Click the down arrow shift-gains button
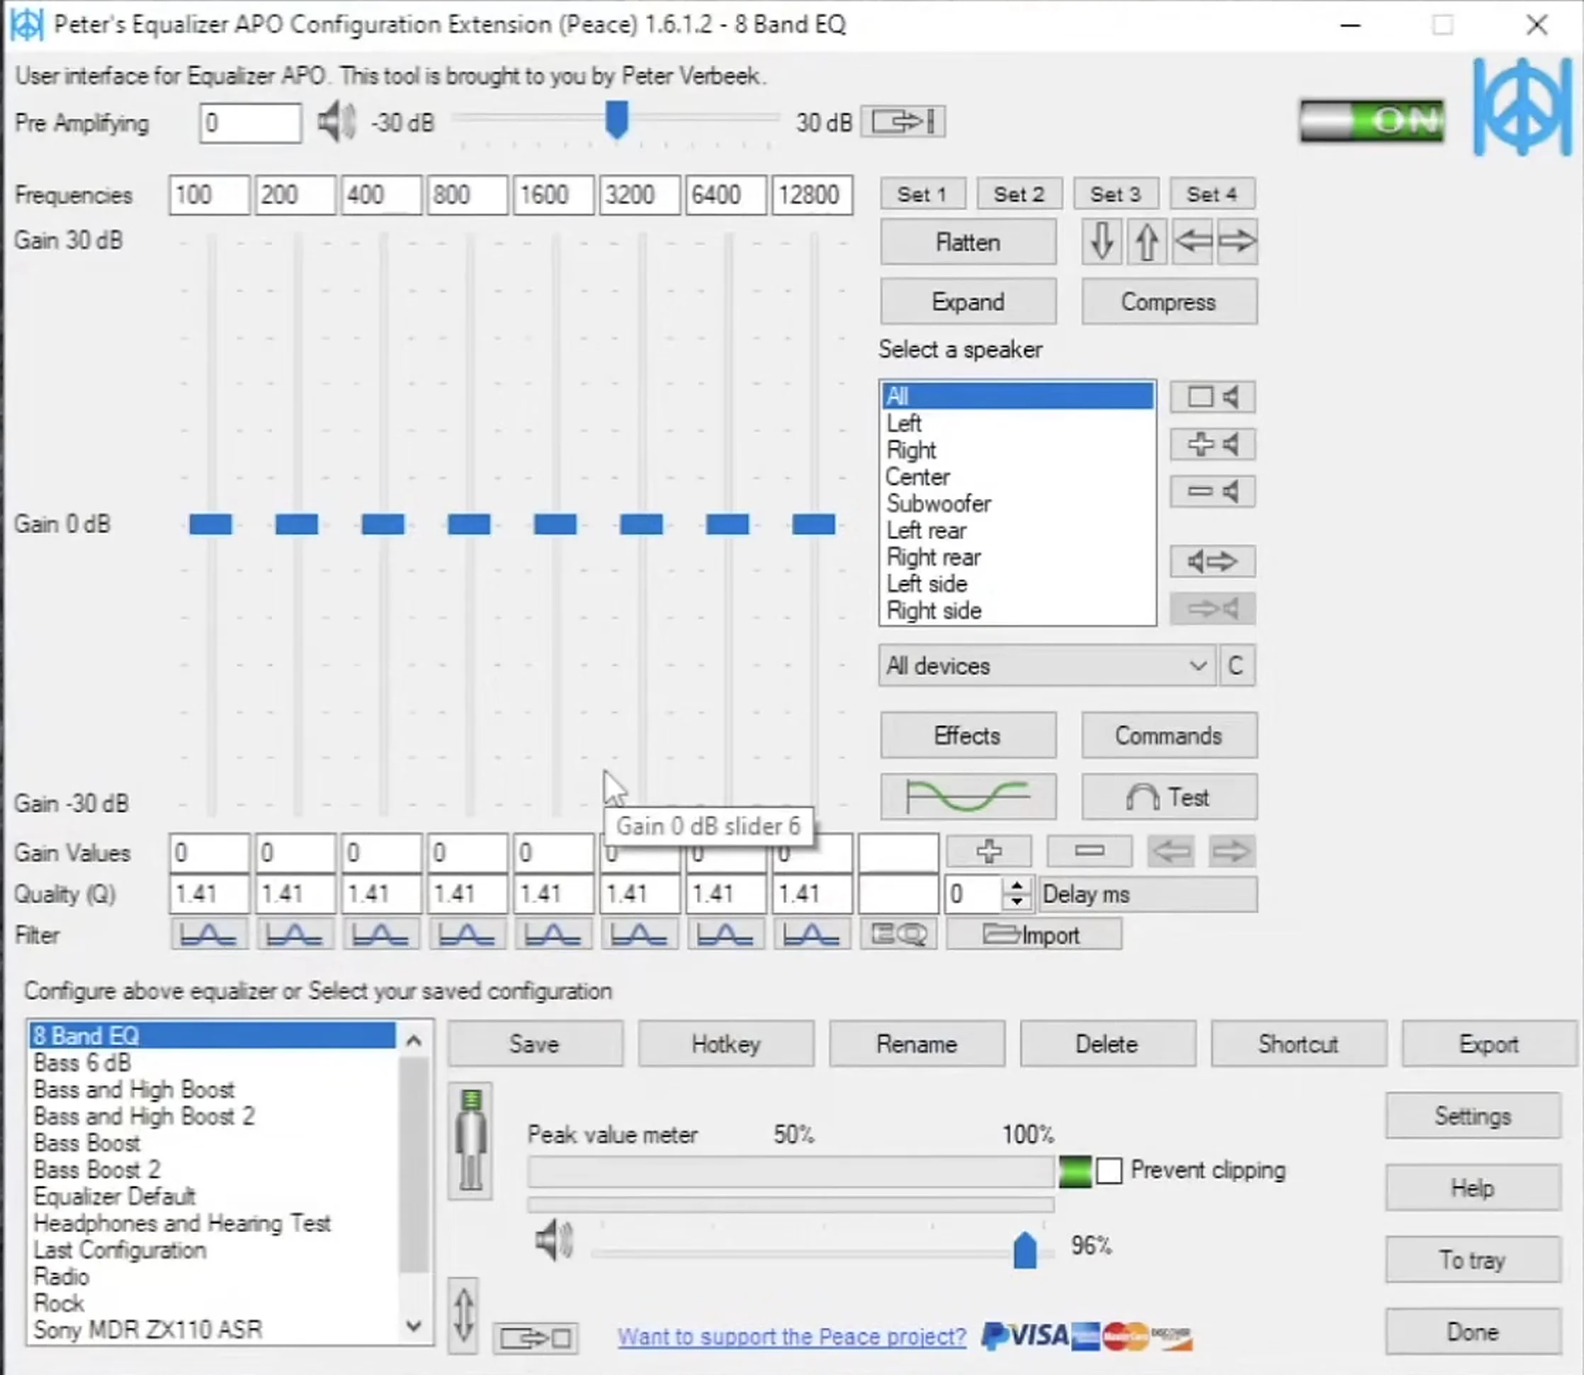The height and width of the screenshot is (1375, 1584). [x=1102, y=242]
